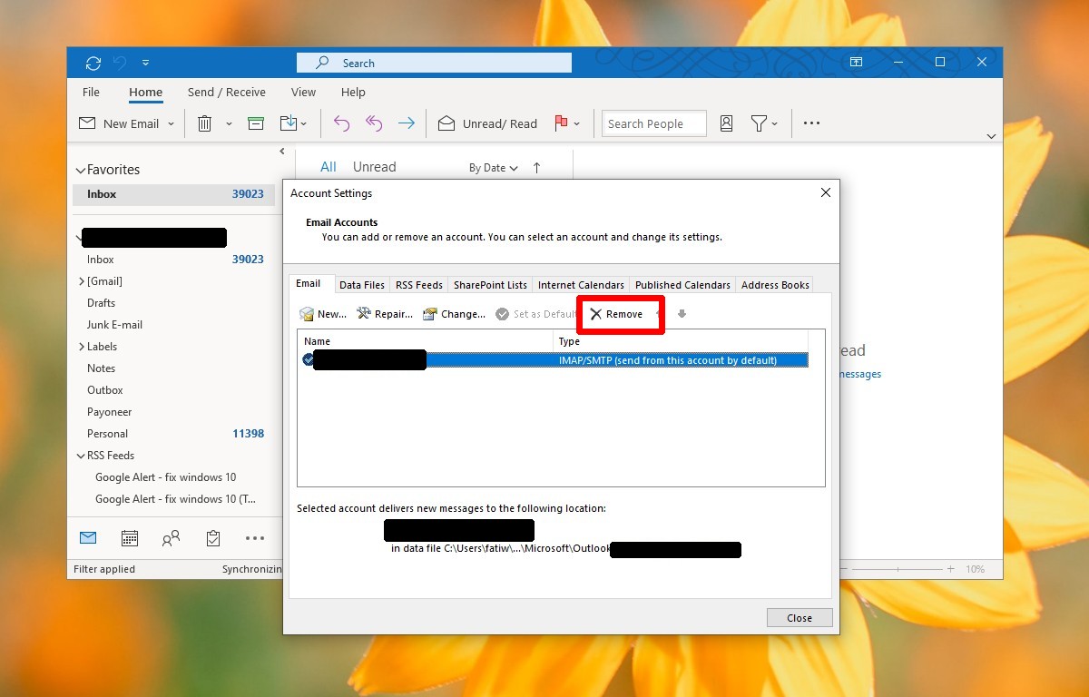
Task: Click the Unread/ Read button
Action: click(488, 123)
